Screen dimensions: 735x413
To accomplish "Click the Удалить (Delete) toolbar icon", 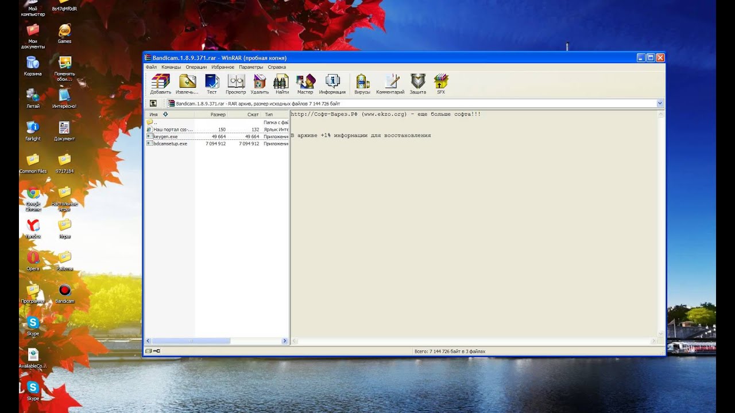I will click(260, 84).
